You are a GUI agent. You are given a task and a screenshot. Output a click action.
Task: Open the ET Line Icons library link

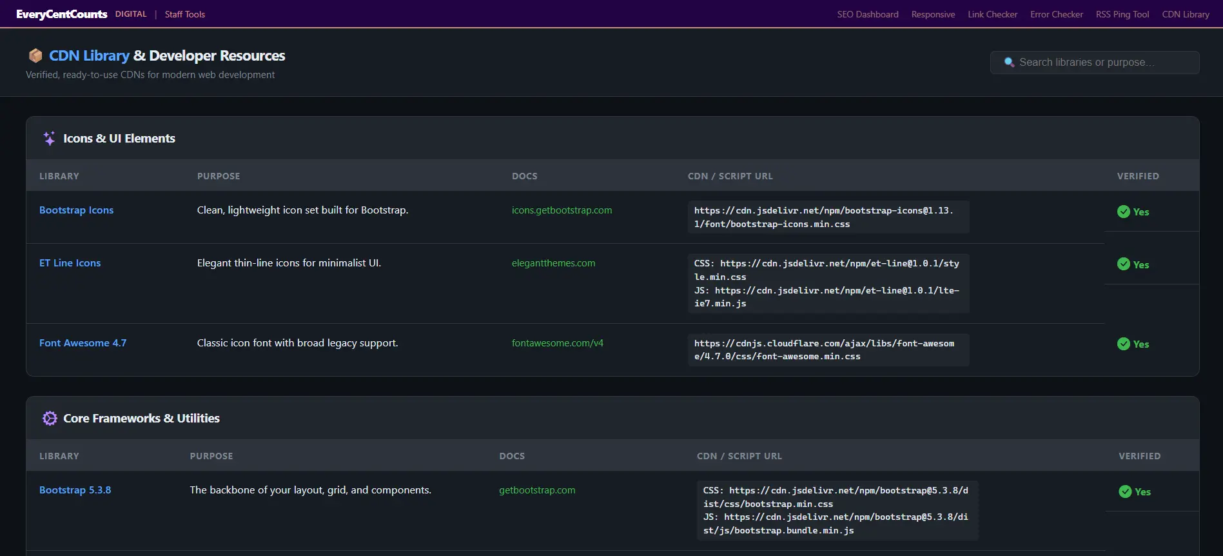coord(70,263)
